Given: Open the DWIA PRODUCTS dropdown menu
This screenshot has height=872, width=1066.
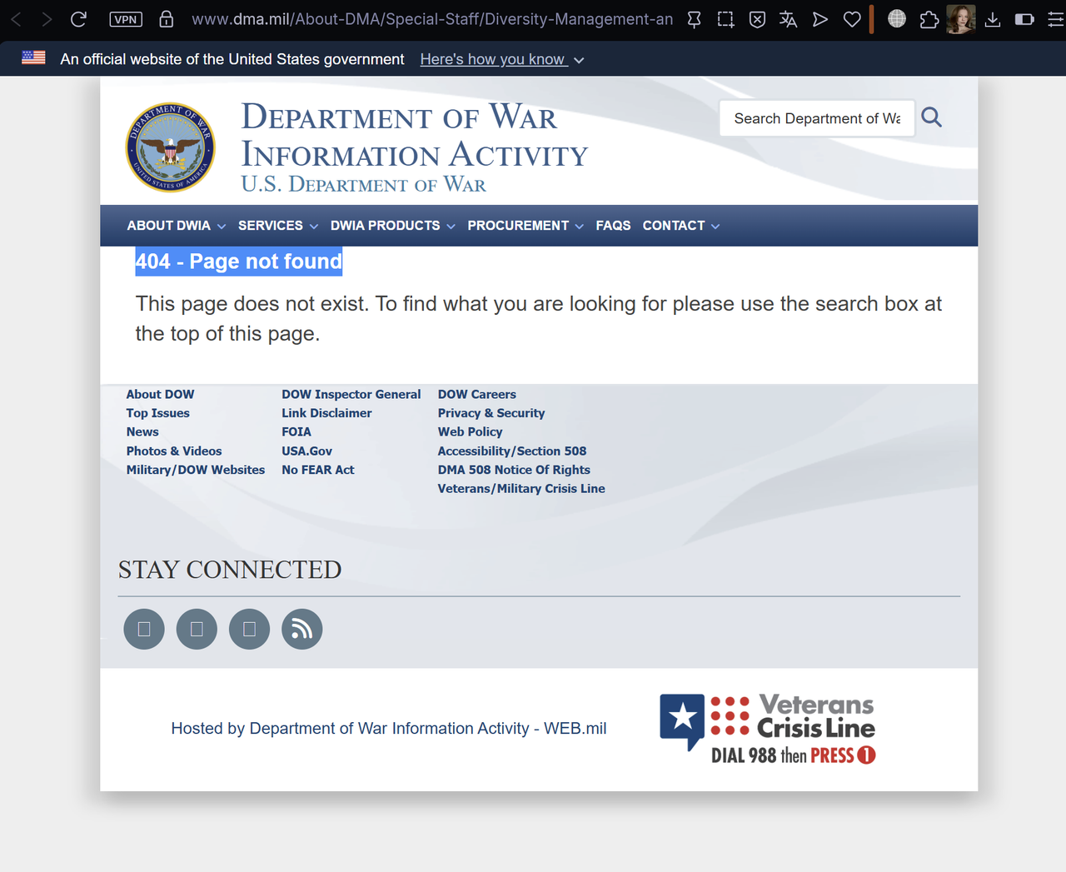Looking at the screenshot, I should pos(393,226).
